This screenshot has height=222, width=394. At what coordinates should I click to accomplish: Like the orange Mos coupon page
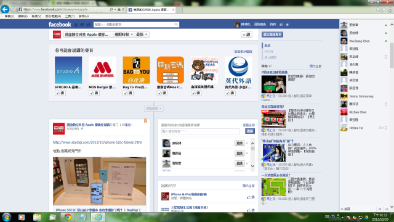point(162,93)
